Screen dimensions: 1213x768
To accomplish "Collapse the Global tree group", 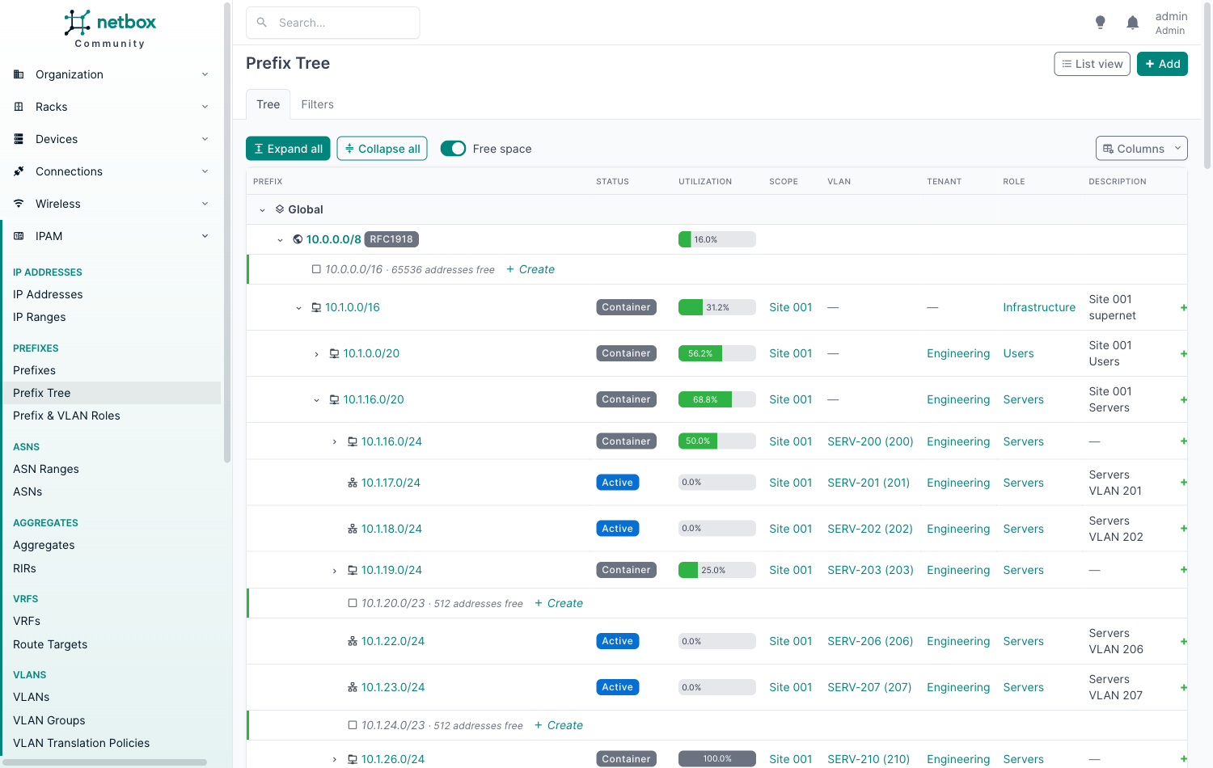I will coord(262,210).
